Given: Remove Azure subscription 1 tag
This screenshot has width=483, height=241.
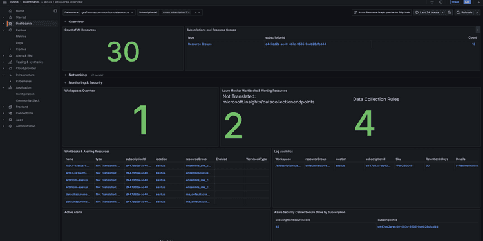Looking at the screenshot, I should (x=189, y=13).
